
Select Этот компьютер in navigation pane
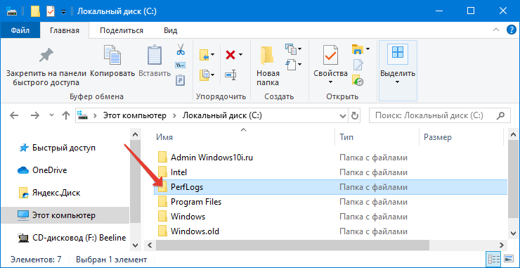pyautogui.click(x=64, y=215)
